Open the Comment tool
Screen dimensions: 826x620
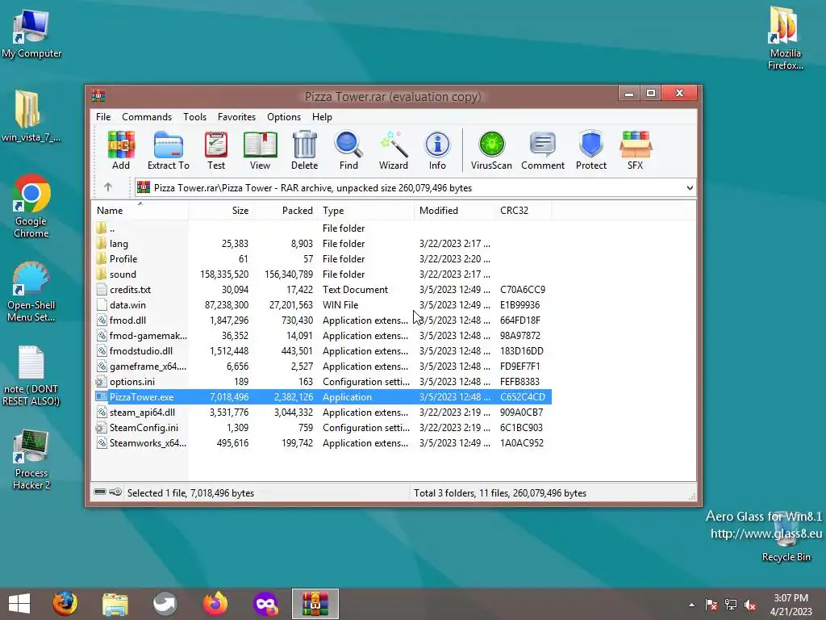[543, 150]
